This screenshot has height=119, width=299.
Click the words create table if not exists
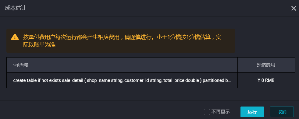37,81
